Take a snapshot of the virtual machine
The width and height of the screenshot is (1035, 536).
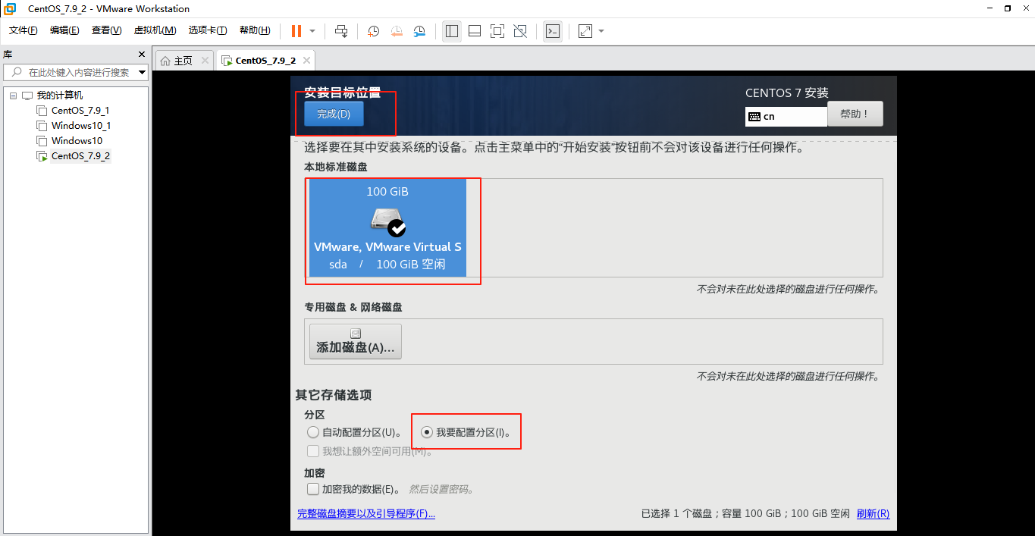[372, 31]
